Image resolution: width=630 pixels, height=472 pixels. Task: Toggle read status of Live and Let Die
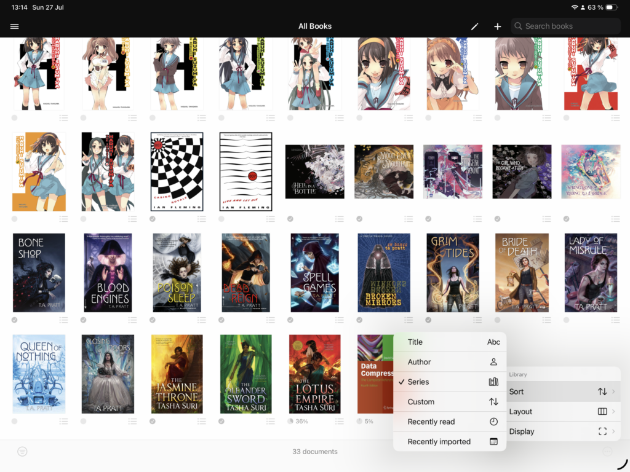221,219
